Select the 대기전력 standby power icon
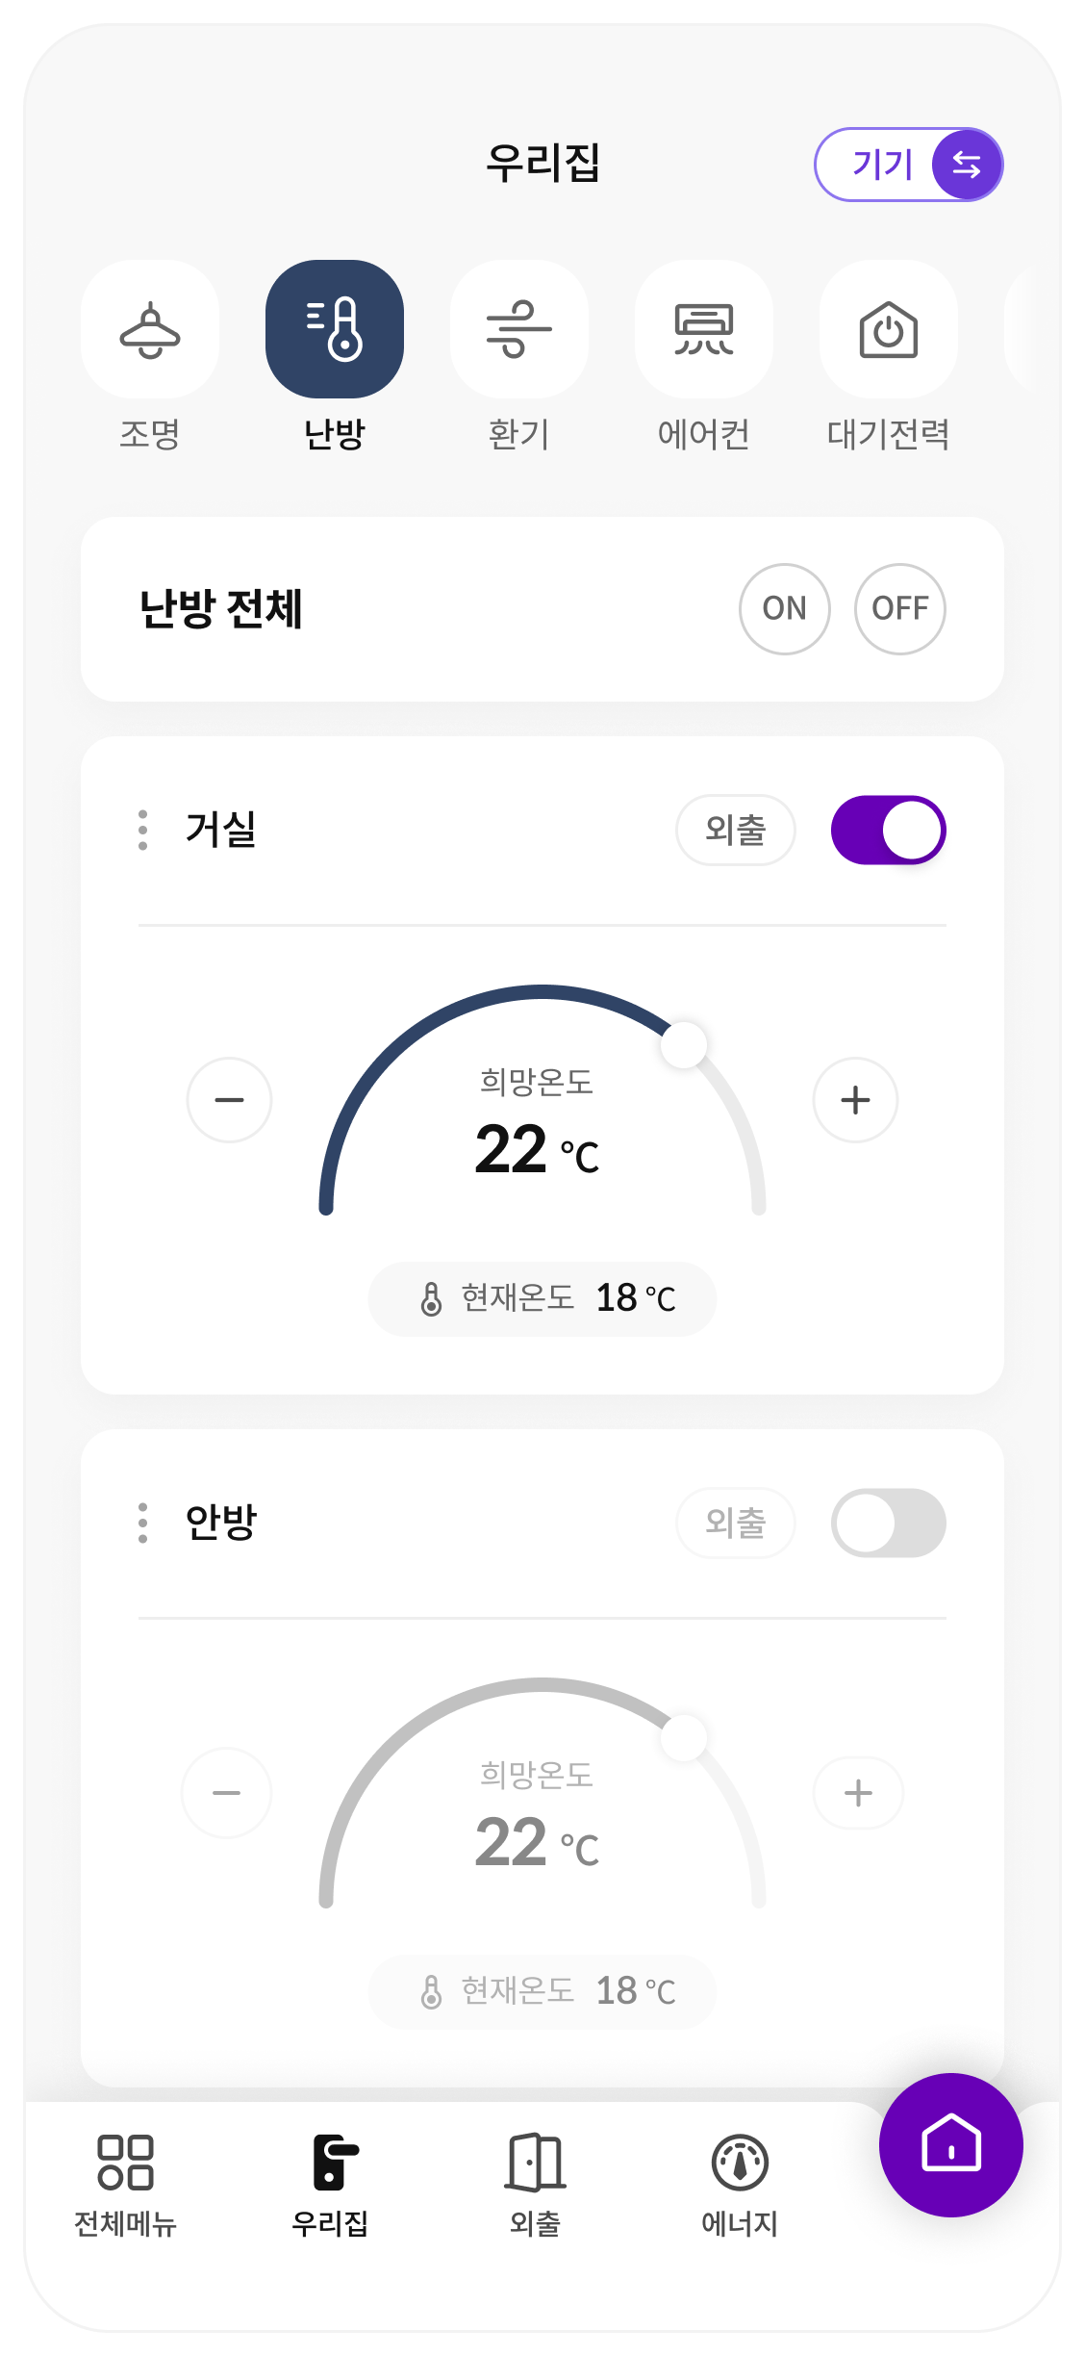 coord(889,329)
